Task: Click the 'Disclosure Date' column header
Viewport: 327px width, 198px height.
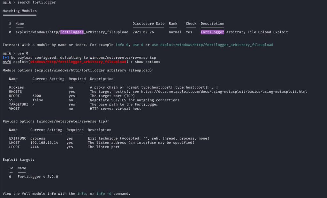Action: tap(148, 24)
